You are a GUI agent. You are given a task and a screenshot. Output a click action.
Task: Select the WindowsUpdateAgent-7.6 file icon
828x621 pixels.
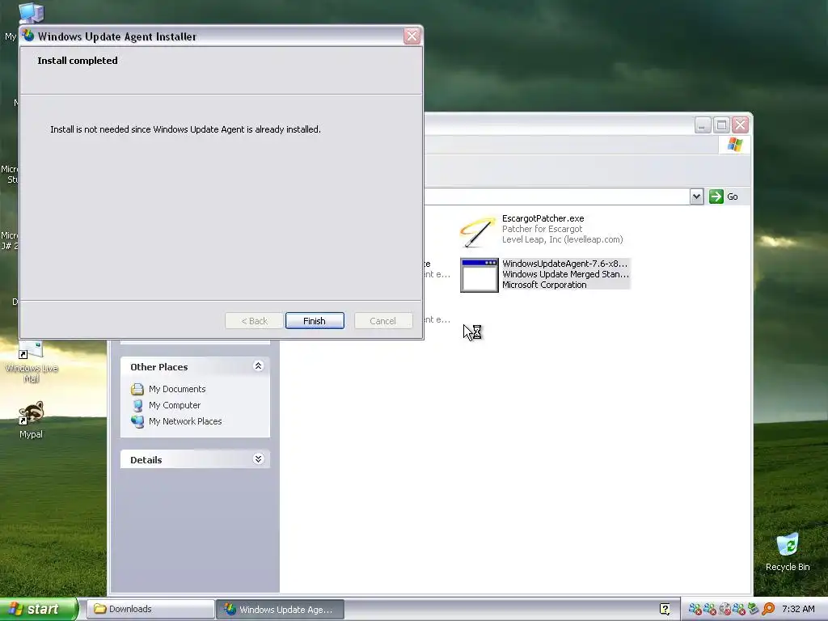479,275
